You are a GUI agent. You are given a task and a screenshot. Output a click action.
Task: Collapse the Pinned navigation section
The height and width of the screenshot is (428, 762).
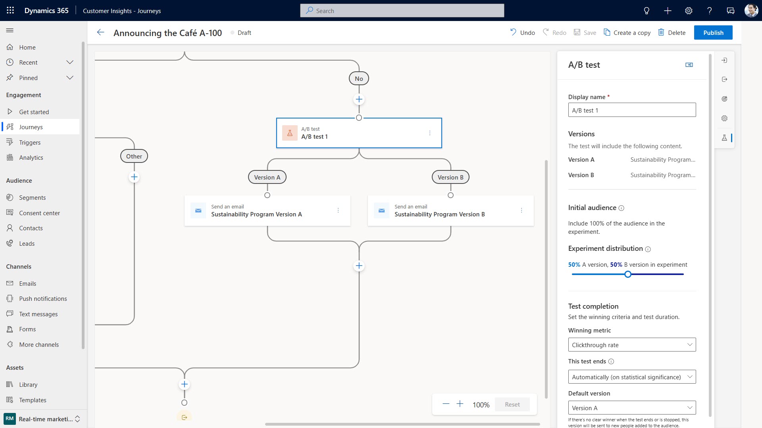70,78
